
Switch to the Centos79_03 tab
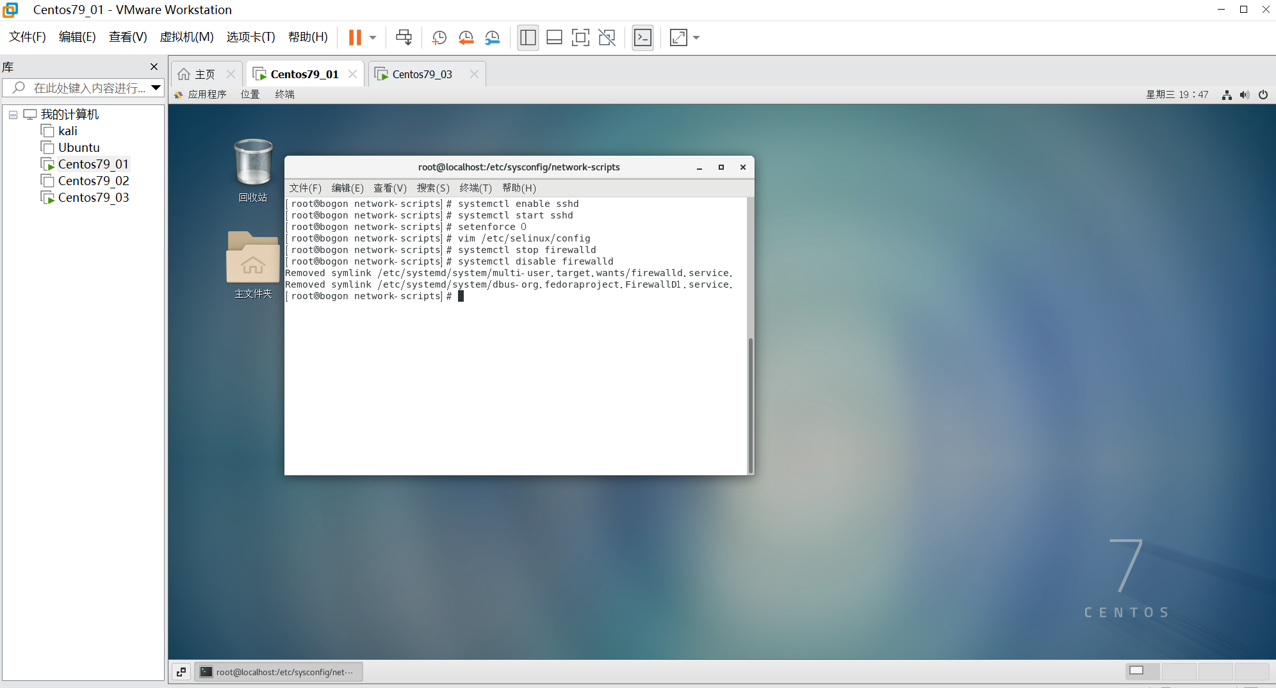point(423,74)
